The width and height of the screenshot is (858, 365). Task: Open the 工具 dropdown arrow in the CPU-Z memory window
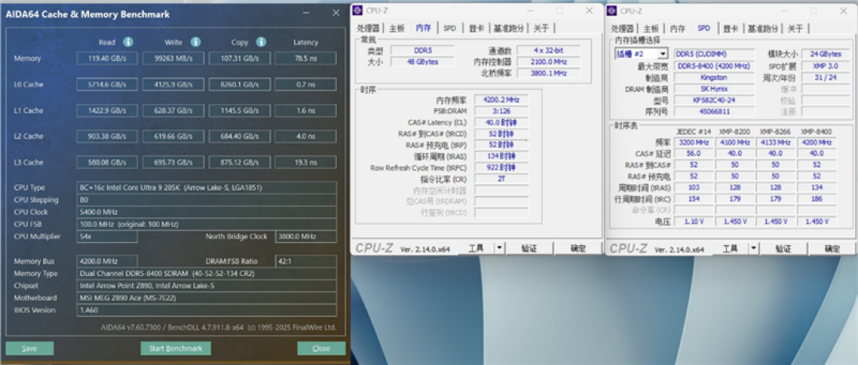click(499, 248)
